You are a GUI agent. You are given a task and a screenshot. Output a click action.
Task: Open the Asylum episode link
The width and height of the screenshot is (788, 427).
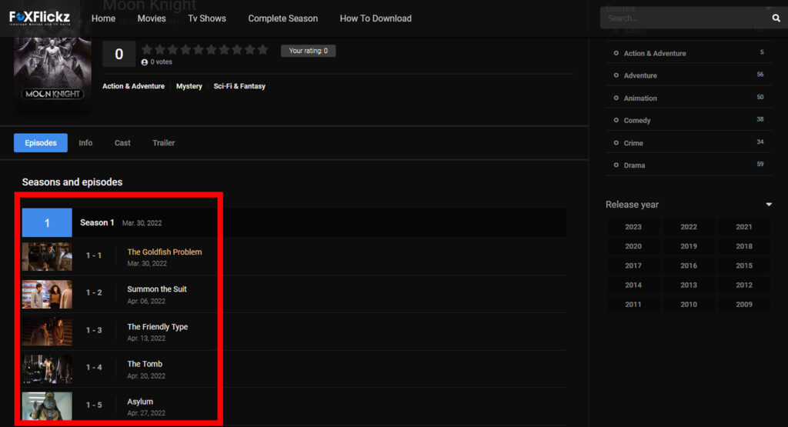(x=140, y=402)
